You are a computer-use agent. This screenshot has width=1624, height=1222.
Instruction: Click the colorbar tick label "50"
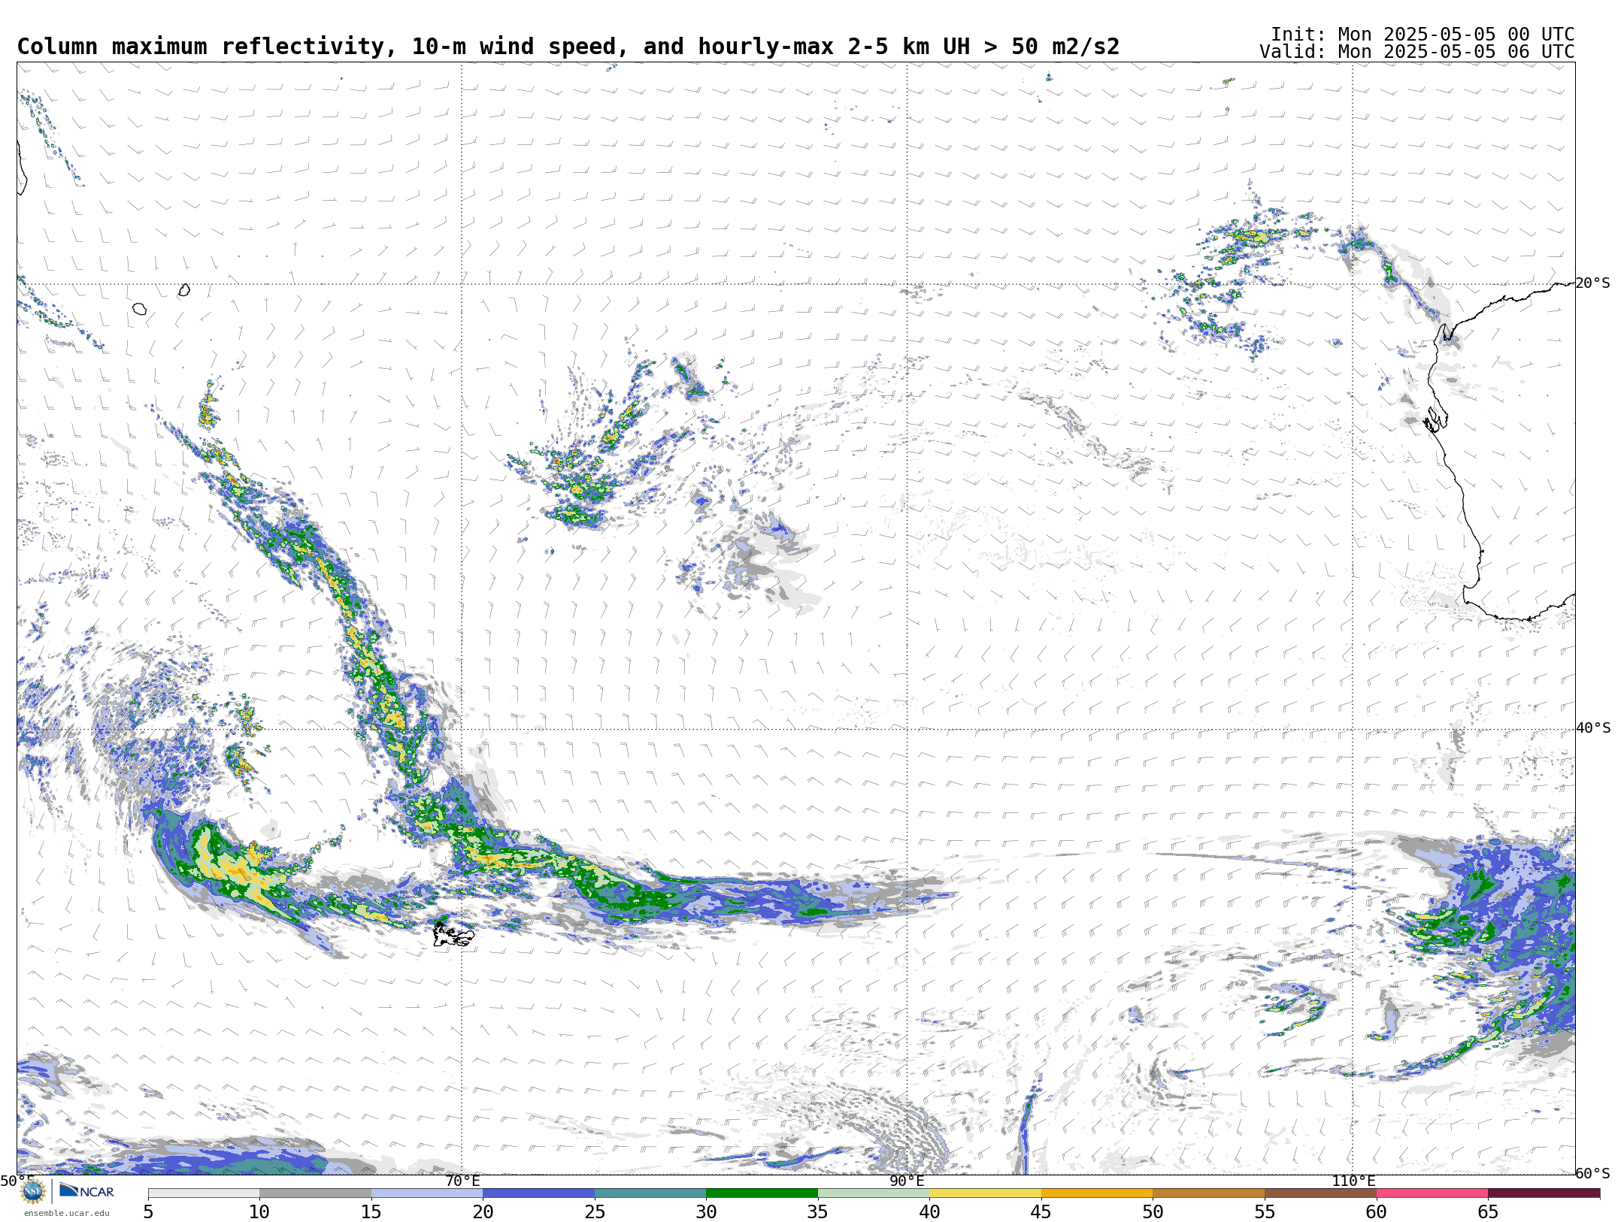coord(1153,1211)
